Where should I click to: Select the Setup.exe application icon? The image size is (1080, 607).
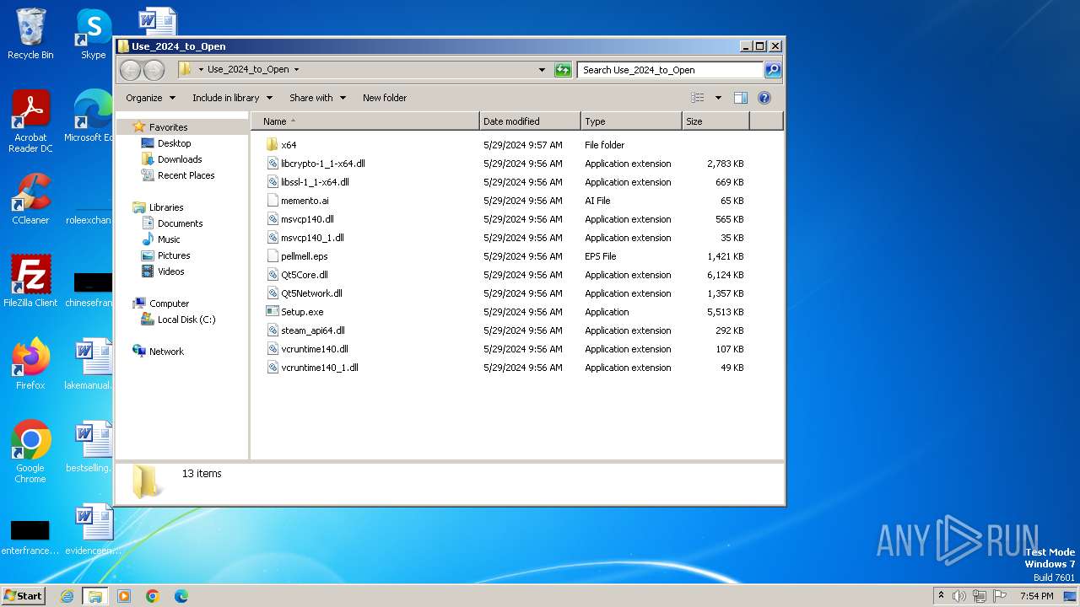point(272,312)
